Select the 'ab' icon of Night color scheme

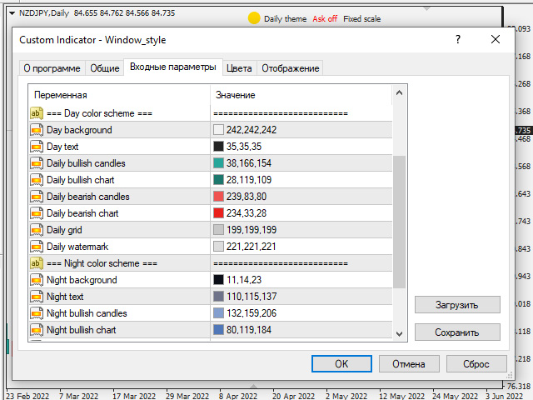pyautogui.click(x=37, y=263)
